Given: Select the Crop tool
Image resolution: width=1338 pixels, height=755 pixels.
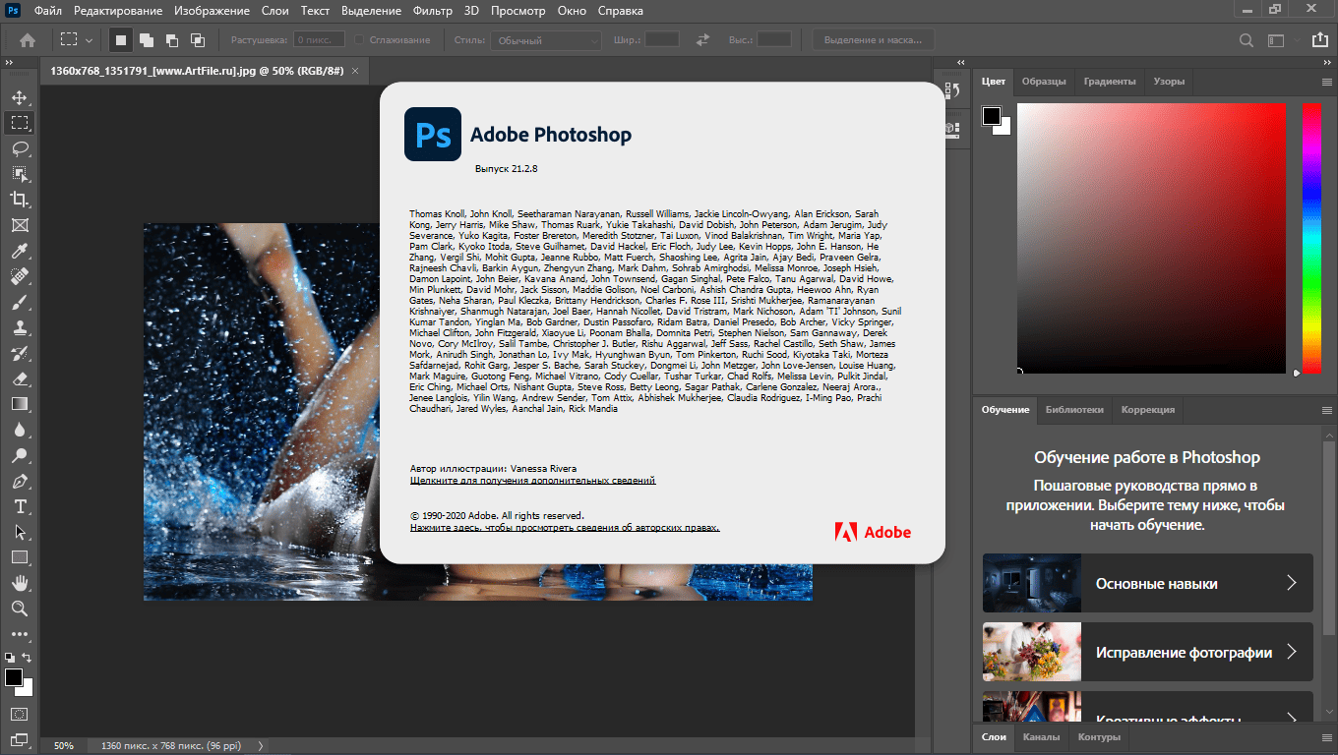Looking at the screenshot, I should click(x=20, y=200).
